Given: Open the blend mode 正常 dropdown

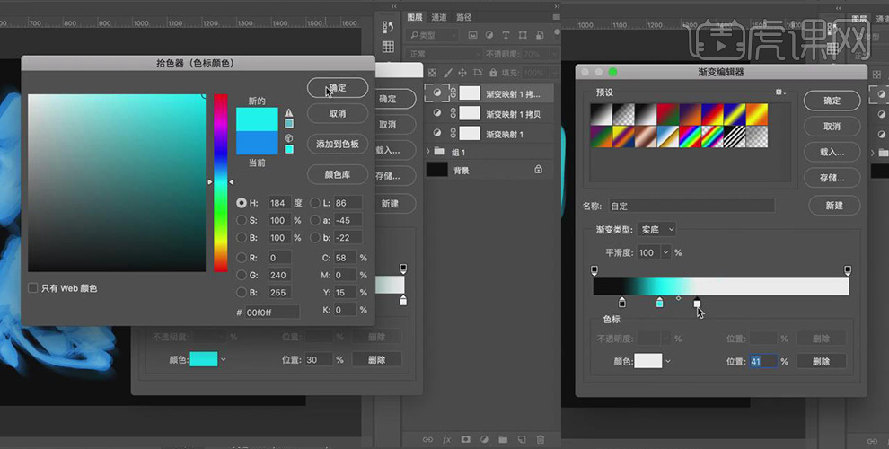Looking at the screenshot, I should coord(444,54).
